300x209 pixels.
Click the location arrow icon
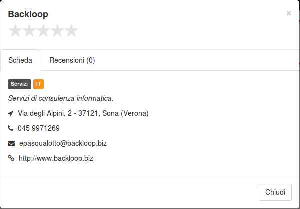[11, 113]
